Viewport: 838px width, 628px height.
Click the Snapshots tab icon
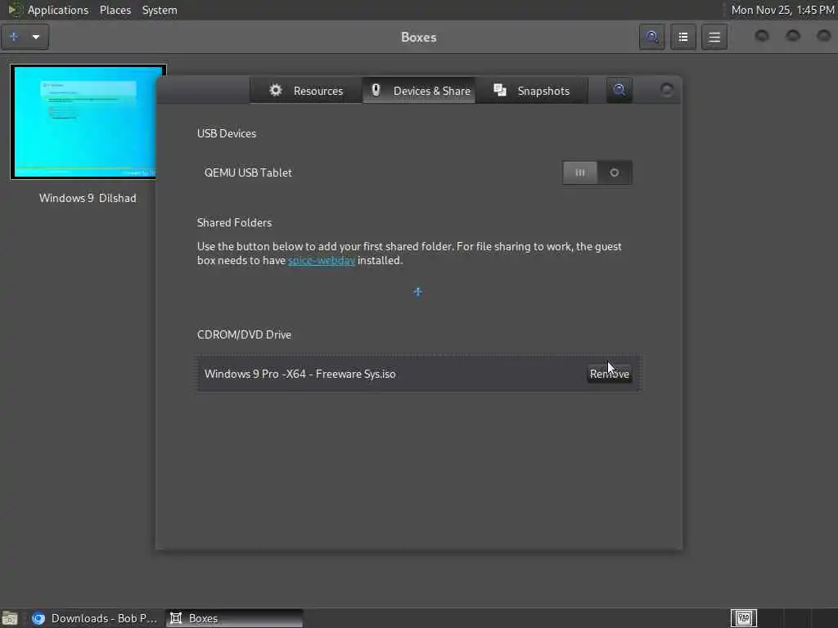[500, 90]
